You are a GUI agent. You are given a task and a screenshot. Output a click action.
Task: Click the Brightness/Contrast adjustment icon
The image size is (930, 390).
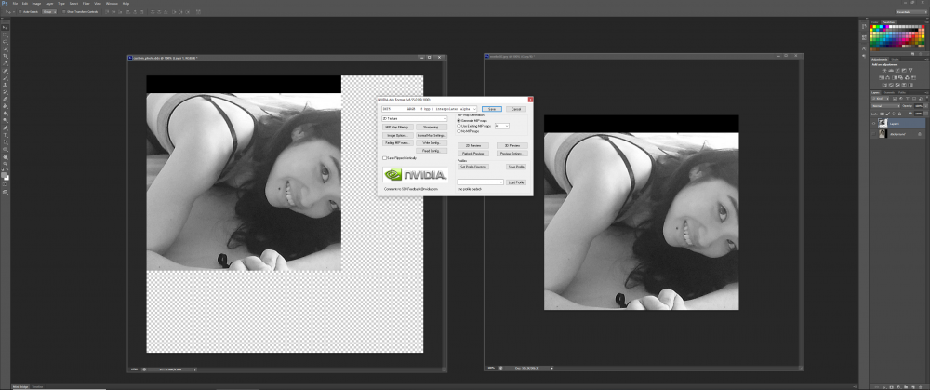coord(884,70)
